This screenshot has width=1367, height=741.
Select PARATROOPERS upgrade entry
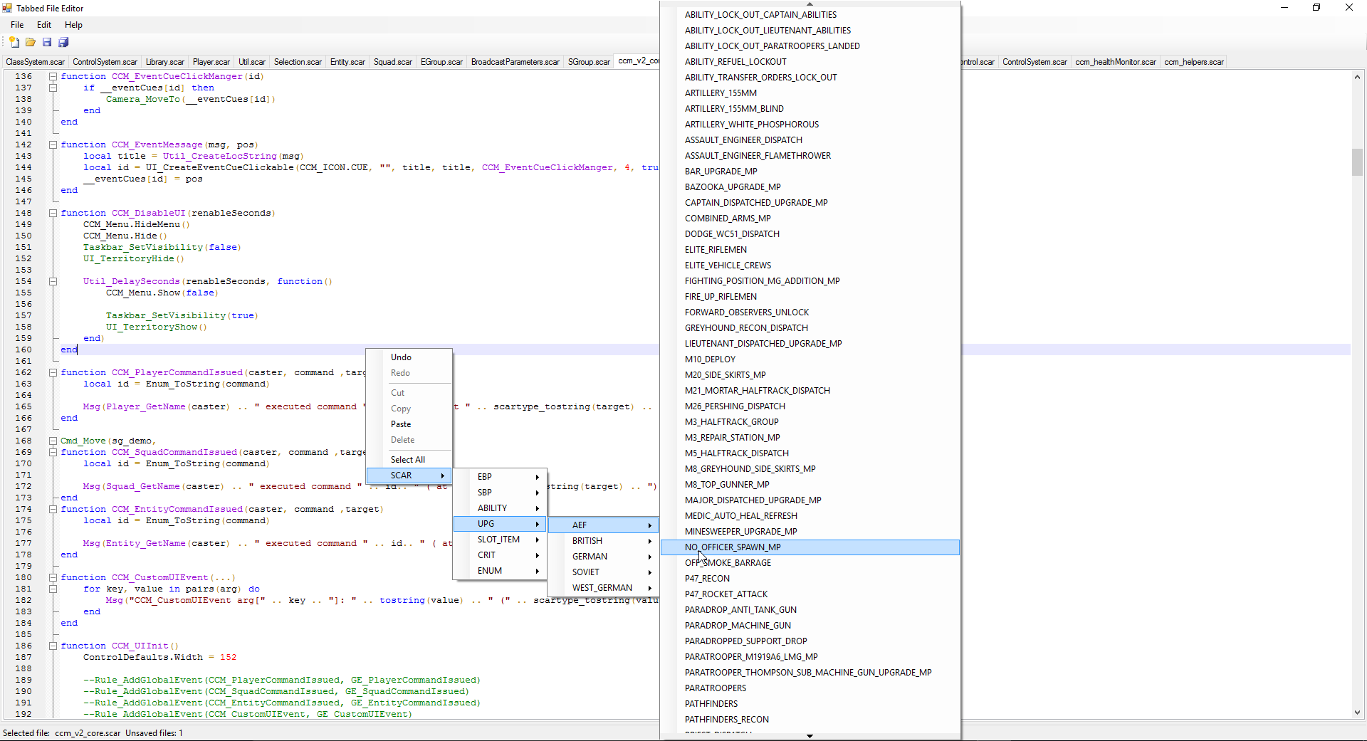(810, 688)
